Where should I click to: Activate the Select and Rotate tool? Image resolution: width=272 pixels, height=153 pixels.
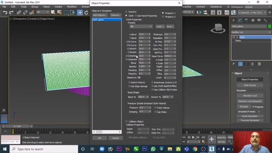[86, 12]
